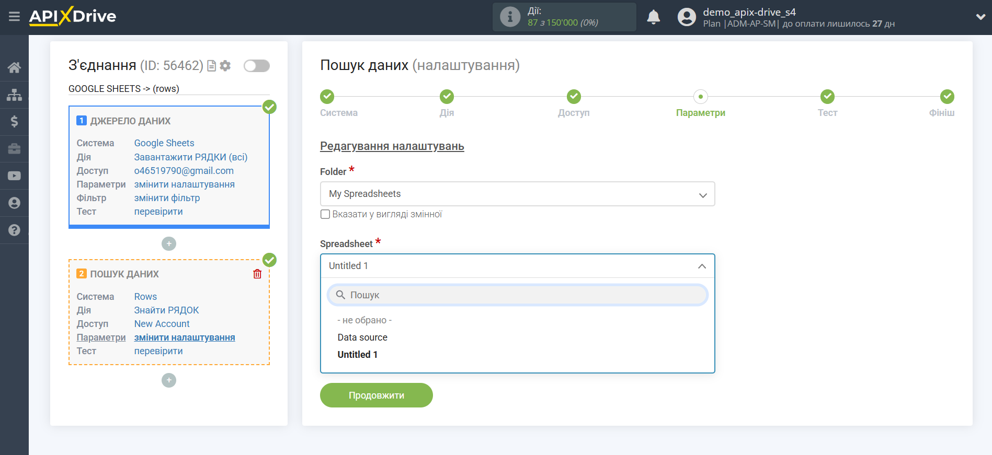
Task: Delete the data search block via trash icon
Action: [x=257, y=274]
